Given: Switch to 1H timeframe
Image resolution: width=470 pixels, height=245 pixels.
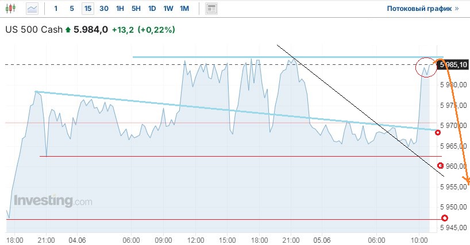Looking at the screenshot, I should pos(120,9).
